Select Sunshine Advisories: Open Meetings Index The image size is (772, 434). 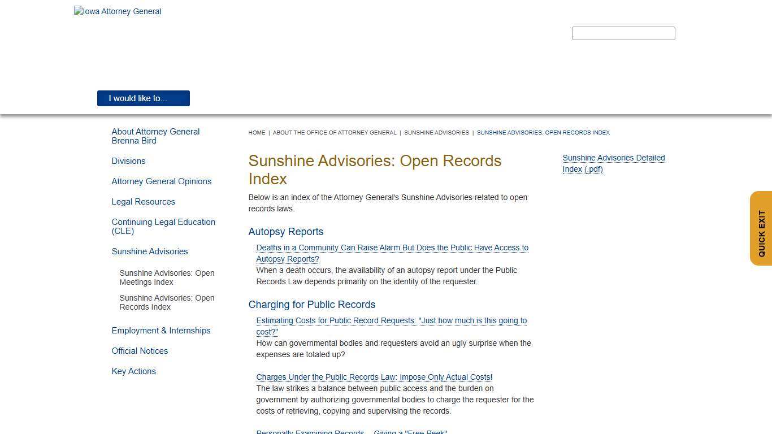(x=167, y=277)
